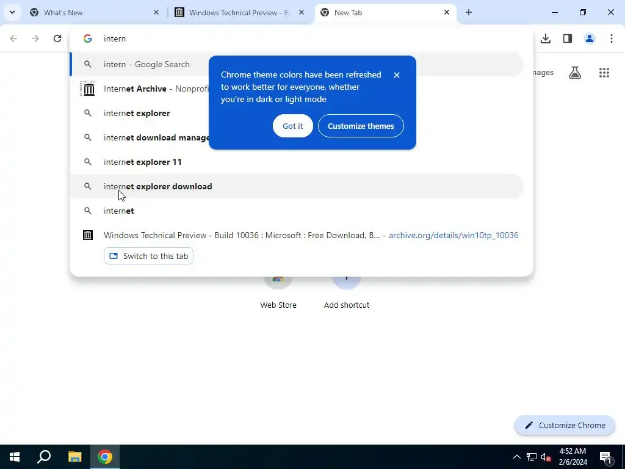Open File Explorer from taskbar
Viewport: 625px width, 469px height.
[74, 457]
